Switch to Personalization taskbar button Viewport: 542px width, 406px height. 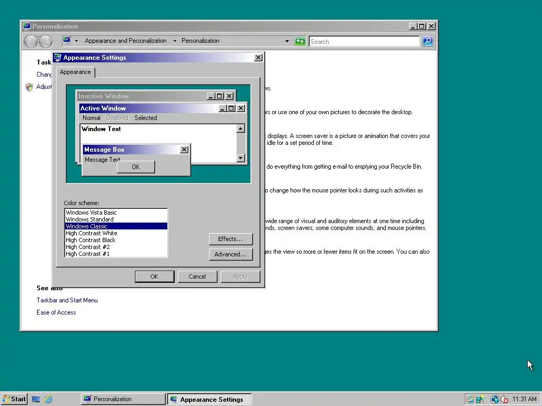click(x=123, y=399)
